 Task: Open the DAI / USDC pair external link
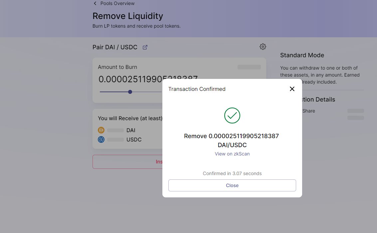coord(145,47)
